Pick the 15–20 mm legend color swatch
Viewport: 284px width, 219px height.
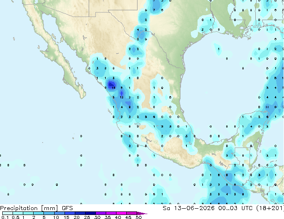(x=69, y=213)
